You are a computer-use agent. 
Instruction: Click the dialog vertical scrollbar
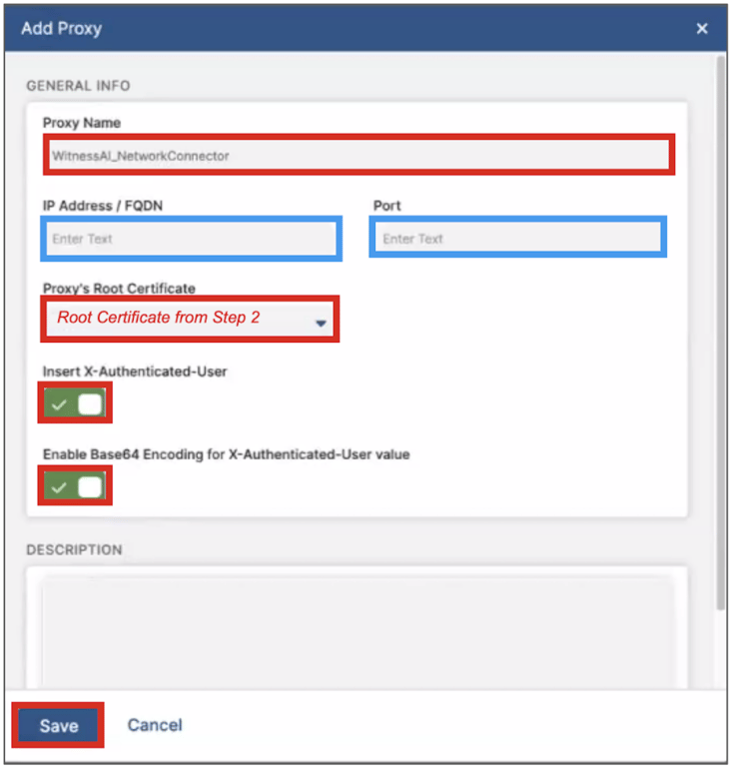pos(720,333)
